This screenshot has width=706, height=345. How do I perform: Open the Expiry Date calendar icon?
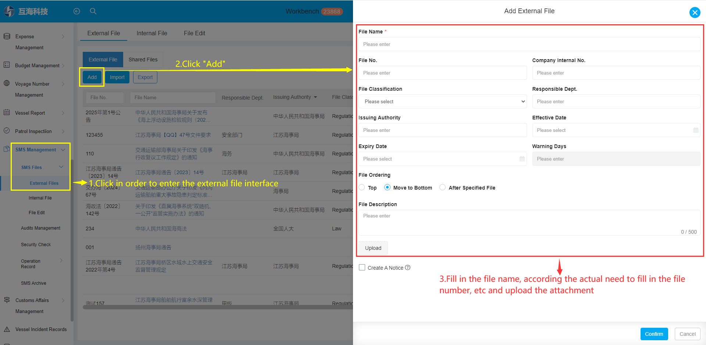522,159
